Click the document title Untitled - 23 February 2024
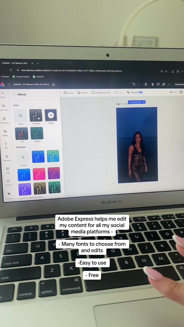 click(x=31, y=84)
